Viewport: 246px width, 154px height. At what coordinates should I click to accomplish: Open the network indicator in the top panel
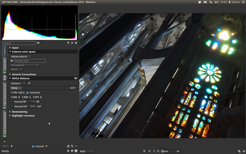pyautogui.click(x=211, y=2)
